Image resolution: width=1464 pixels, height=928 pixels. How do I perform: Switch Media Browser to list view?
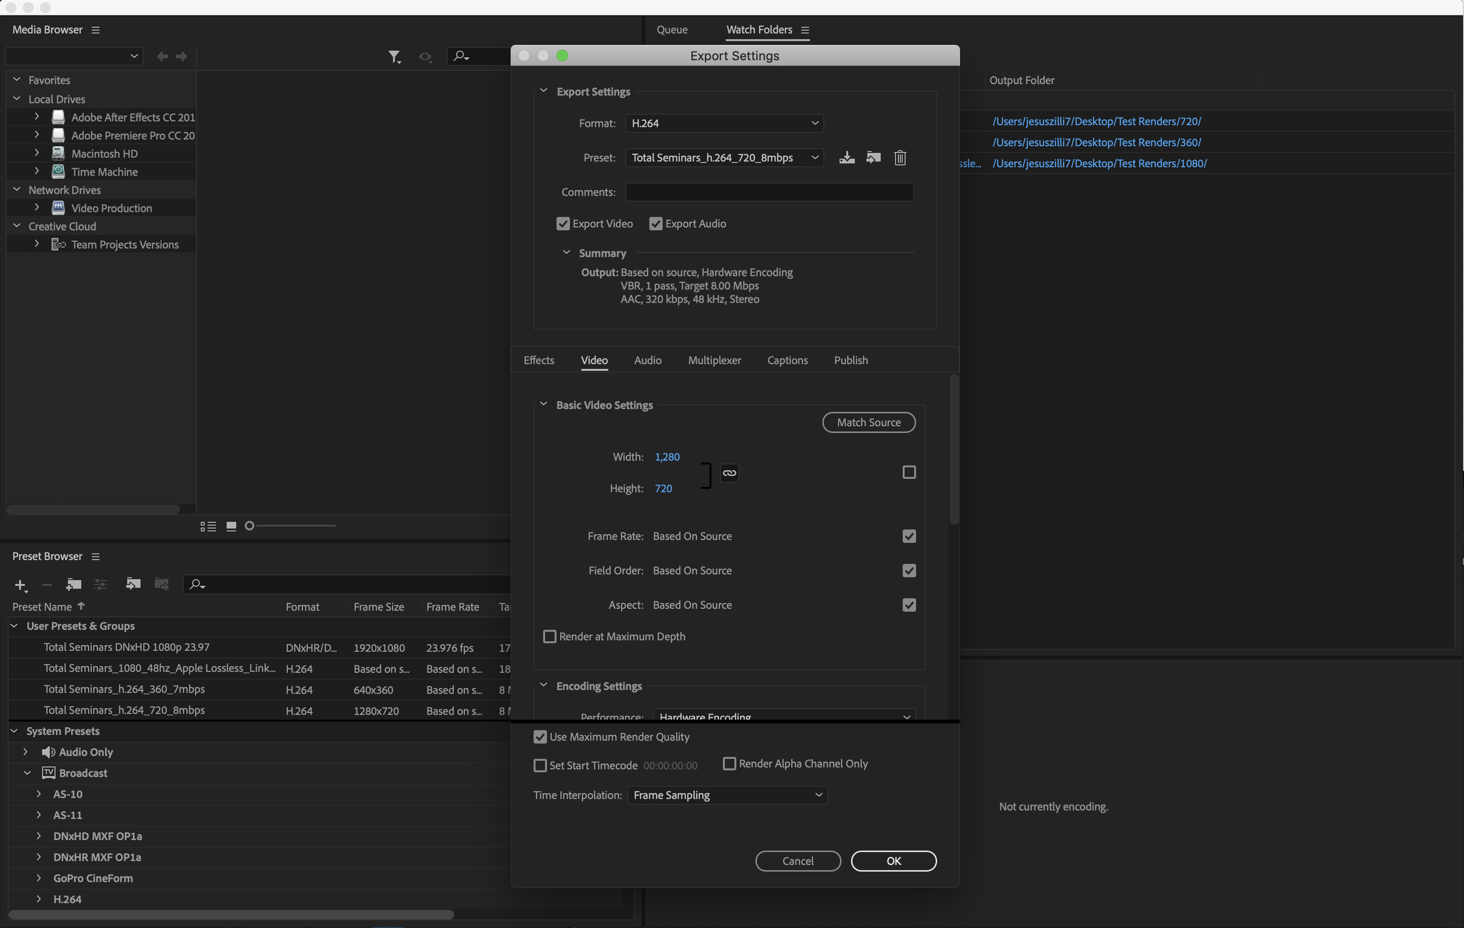click(x=208, y=526)
